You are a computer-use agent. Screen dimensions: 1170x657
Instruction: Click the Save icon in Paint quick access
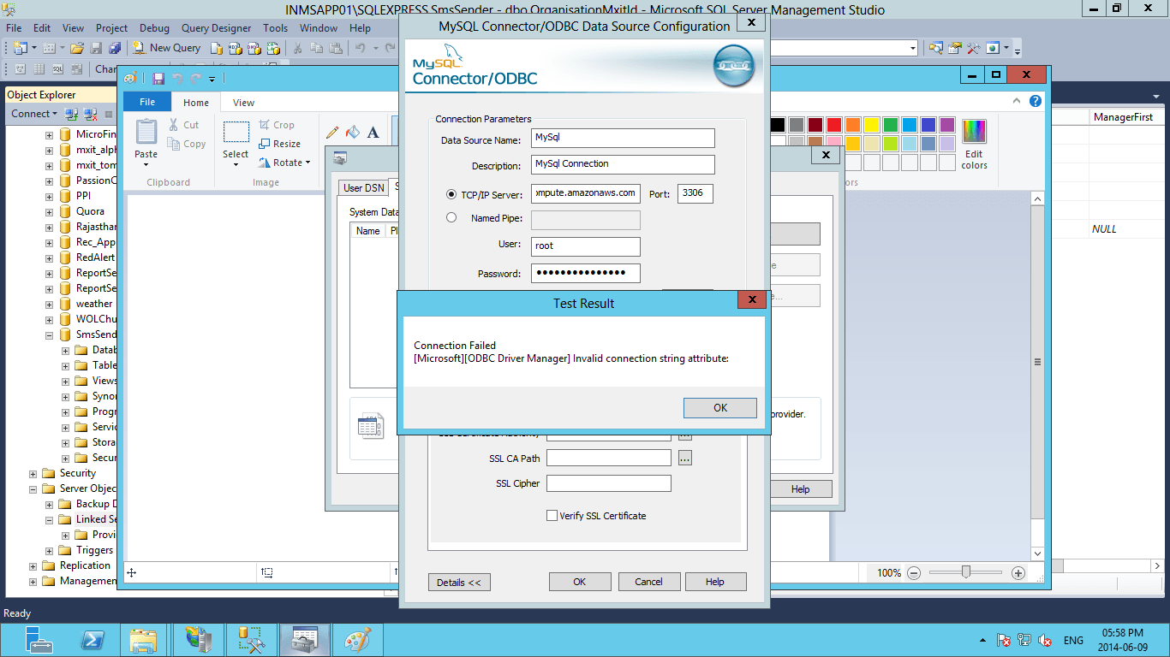(x=158, y=78)
